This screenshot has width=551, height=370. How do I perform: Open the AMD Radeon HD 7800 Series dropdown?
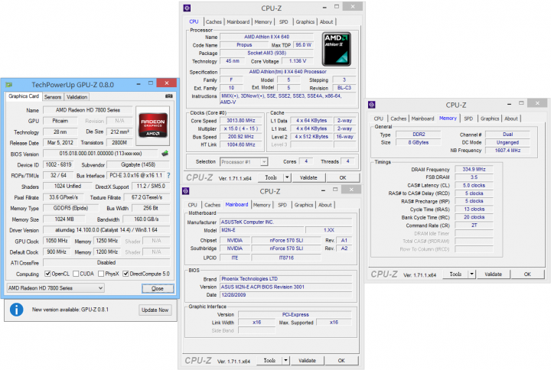pos(56,288)
